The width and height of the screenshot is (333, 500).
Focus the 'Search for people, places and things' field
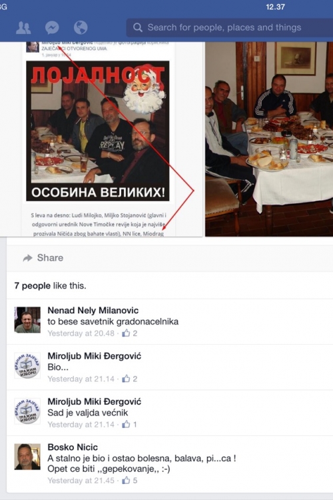tap(229, 27)
